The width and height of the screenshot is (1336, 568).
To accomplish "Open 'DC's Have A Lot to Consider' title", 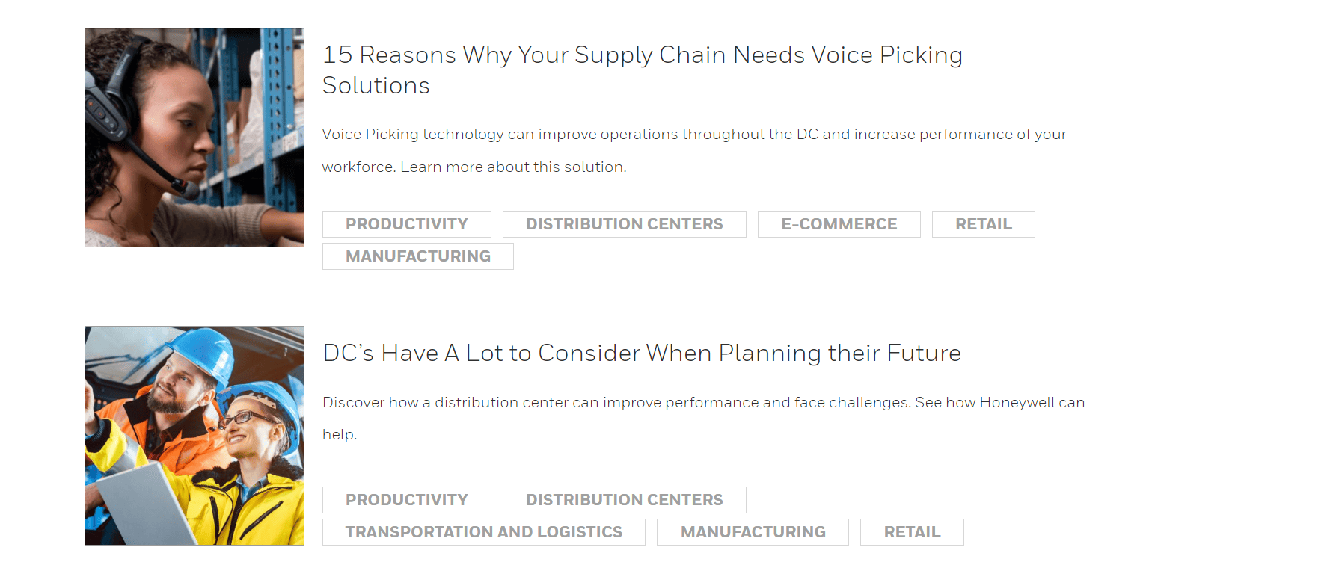I will 642,353.
